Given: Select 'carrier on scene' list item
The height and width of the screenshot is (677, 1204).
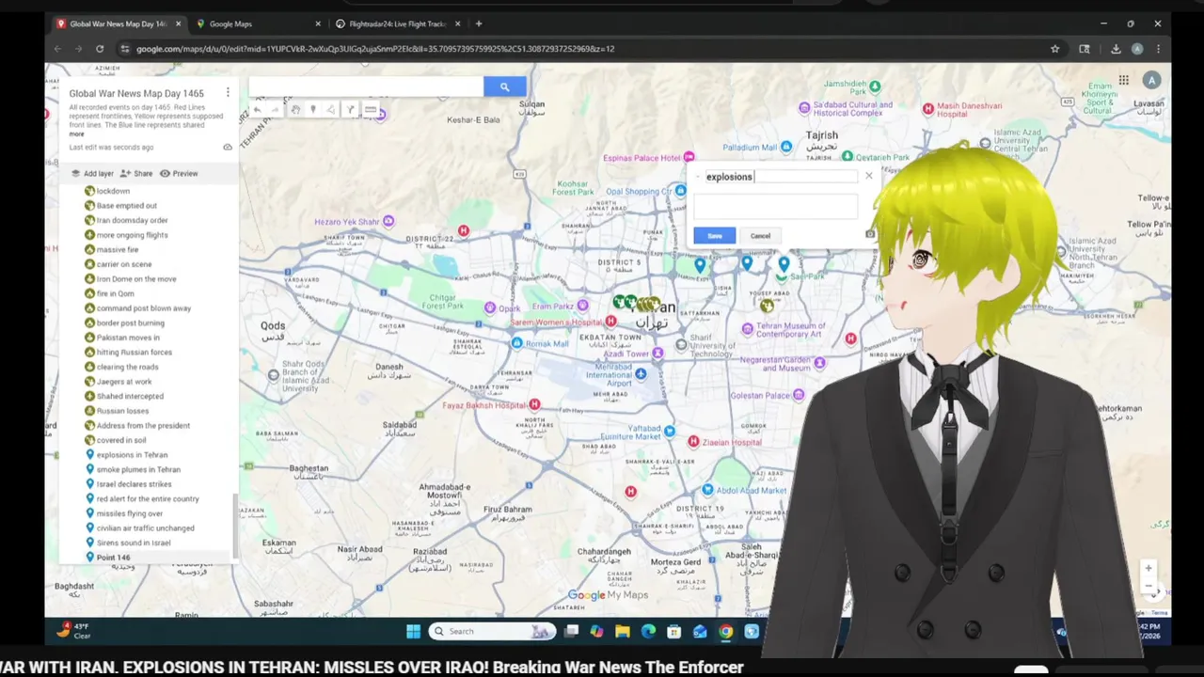Looking at the screenshot, I should [x=123, y=264].
